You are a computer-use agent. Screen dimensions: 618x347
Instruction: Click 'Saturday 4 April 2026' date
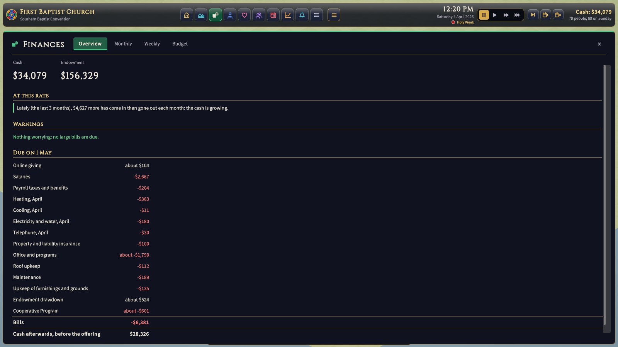click(455, 17)
